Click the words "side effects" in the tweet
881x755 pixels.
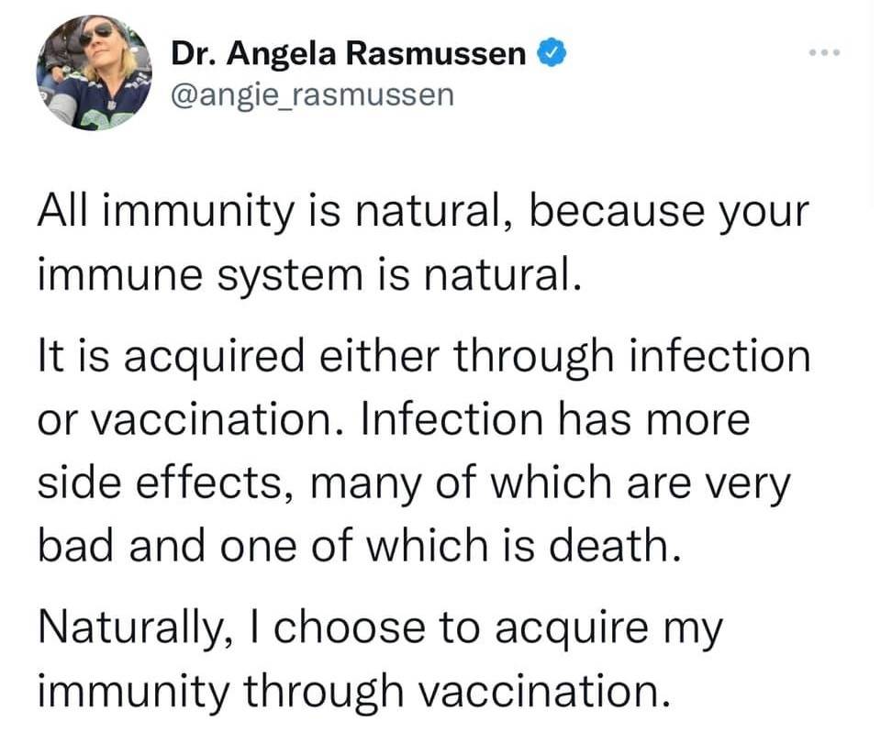point(160,483)
